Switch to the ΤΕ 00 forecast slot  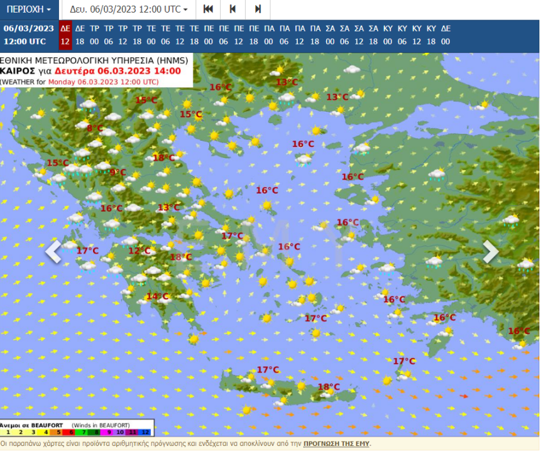click(151, 35)
